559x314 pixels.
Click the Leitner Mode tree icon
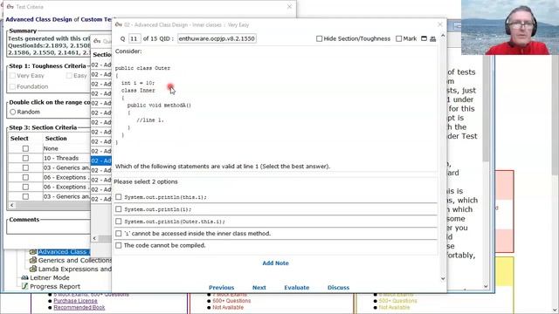coord(24,277)
